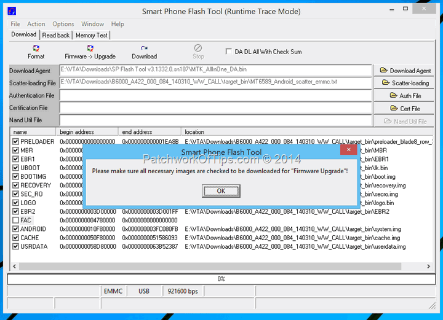Click the 0% progress bar
Image resolution: width=443 pixels, height=320 pixels.
point(221,279)
